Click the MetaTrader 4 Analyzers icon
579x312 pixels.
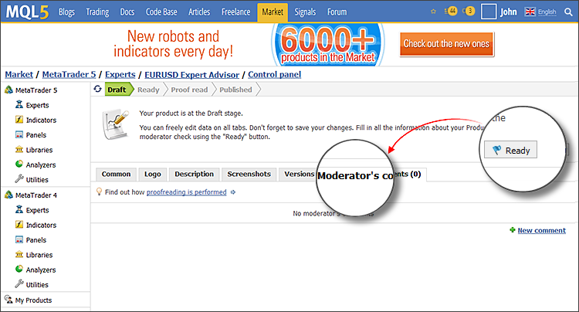pyautogui.click(x=19, y=269)
